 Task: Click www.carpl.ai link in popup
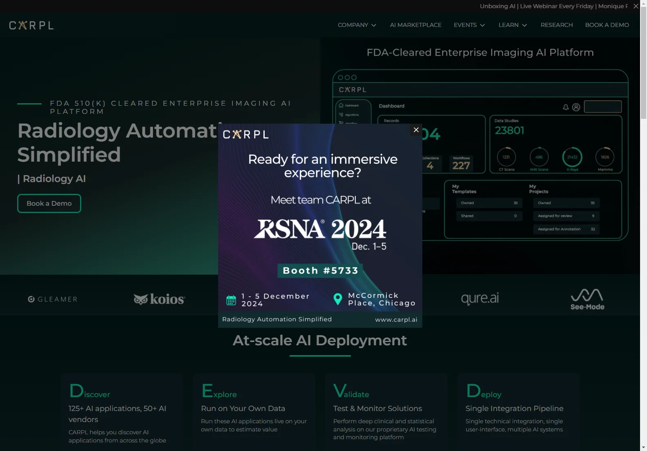coord(396,320)
